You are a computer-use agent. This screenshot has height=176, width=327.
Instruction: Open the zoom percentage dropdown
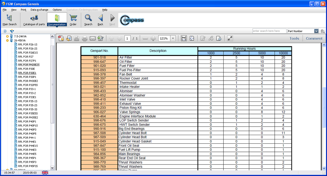tap(173, 38)
